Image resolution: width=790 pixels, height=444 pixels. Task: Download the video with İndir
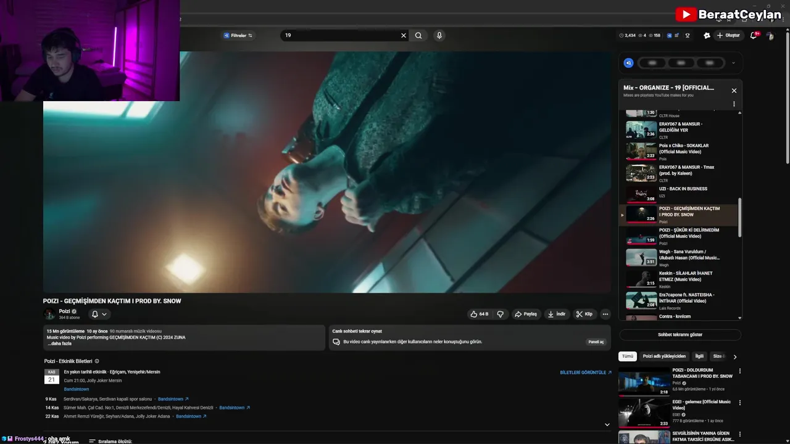click(x=557, y=314)
